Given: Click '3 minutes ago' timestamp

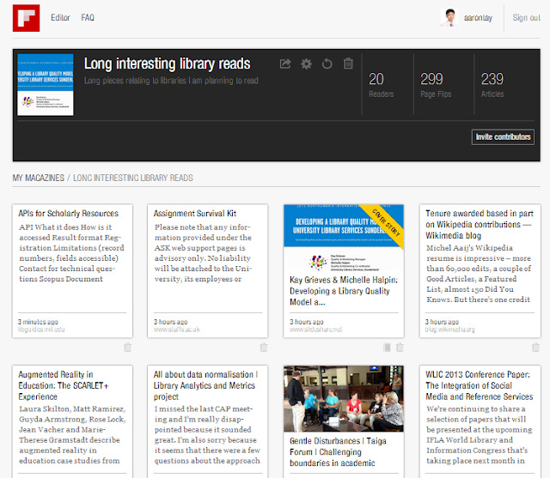Looking at the screenshot, I should tap(38, 322).
